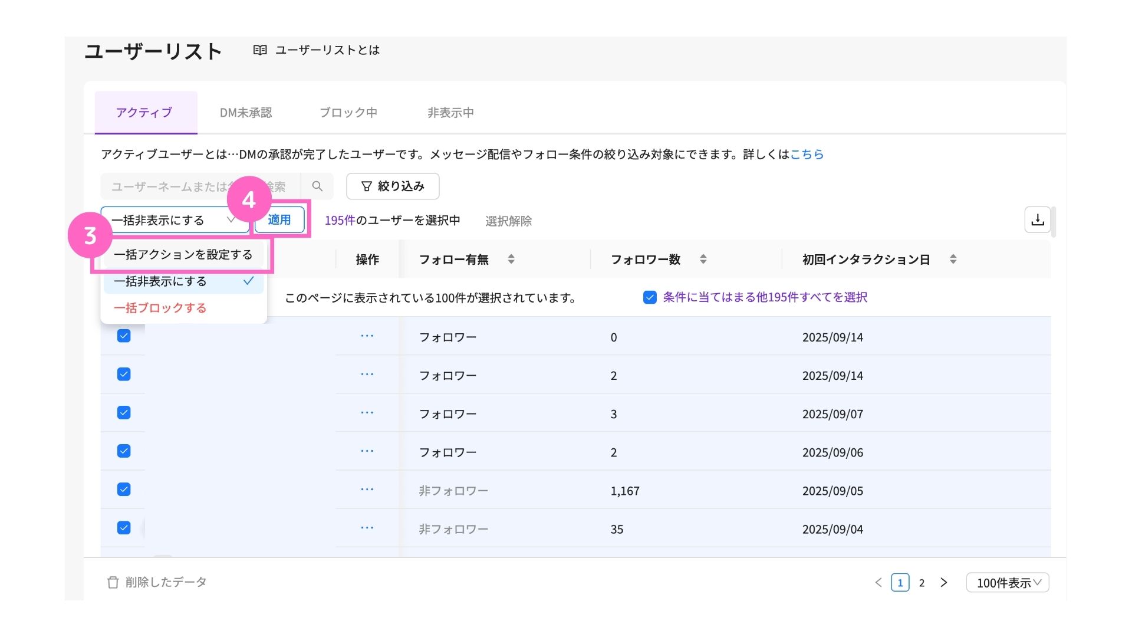1132x637 pixels.
Task: Sort by フォロー有無 column arrows
Action: pos(511,259)
